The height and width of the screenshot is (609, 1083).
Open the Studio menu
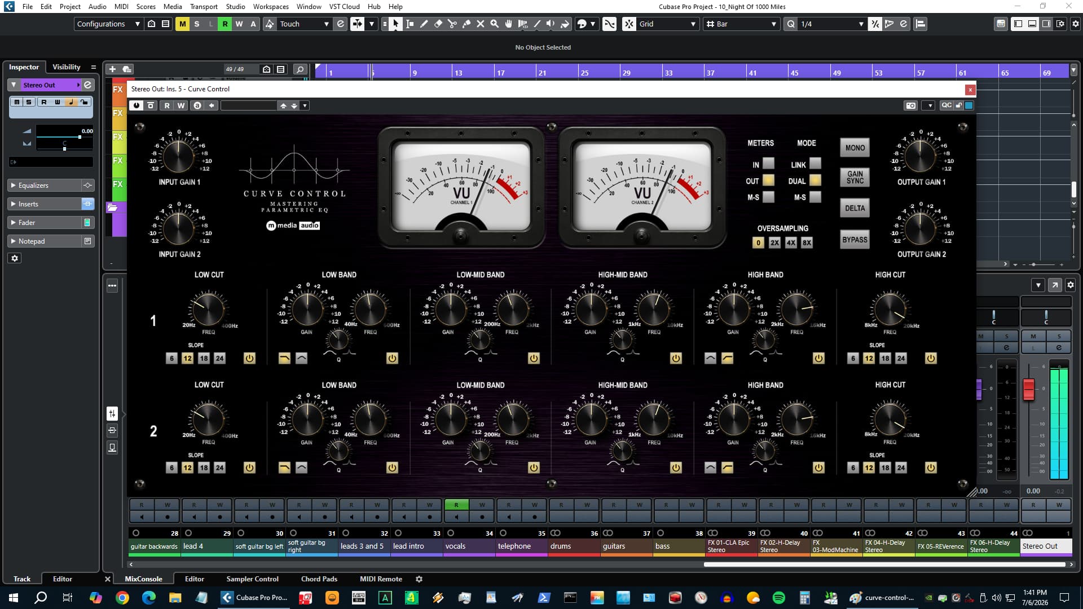(235, 6)
